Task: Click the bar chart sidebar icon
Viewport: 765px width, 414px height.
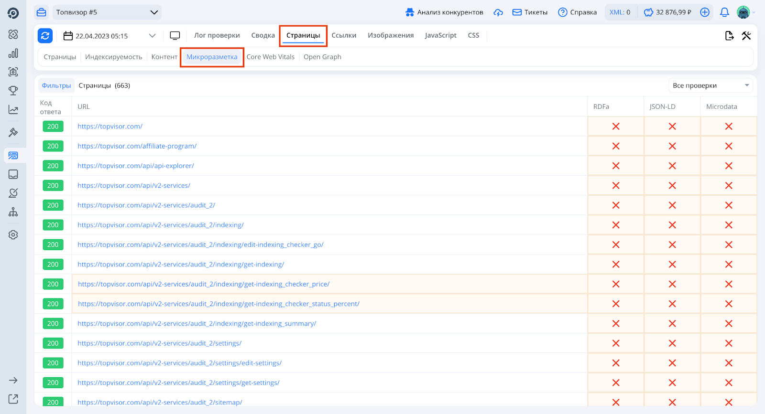Action: point(13,53)
